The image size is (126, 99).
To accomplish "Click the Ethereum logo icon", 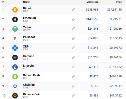I will coord(15,19).
